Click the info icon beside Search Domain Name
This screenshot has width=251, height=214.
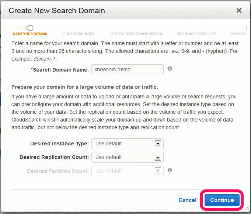coord(170,69)
